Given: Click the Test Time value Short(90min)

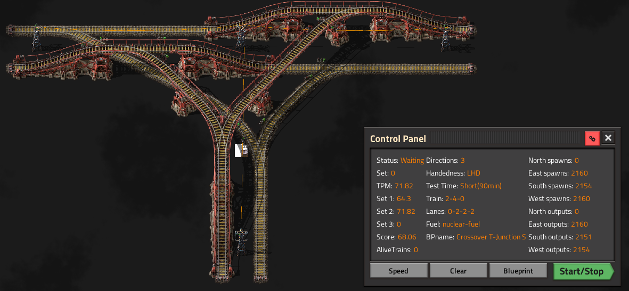Looking at the screenshot, I should point(480,186).
